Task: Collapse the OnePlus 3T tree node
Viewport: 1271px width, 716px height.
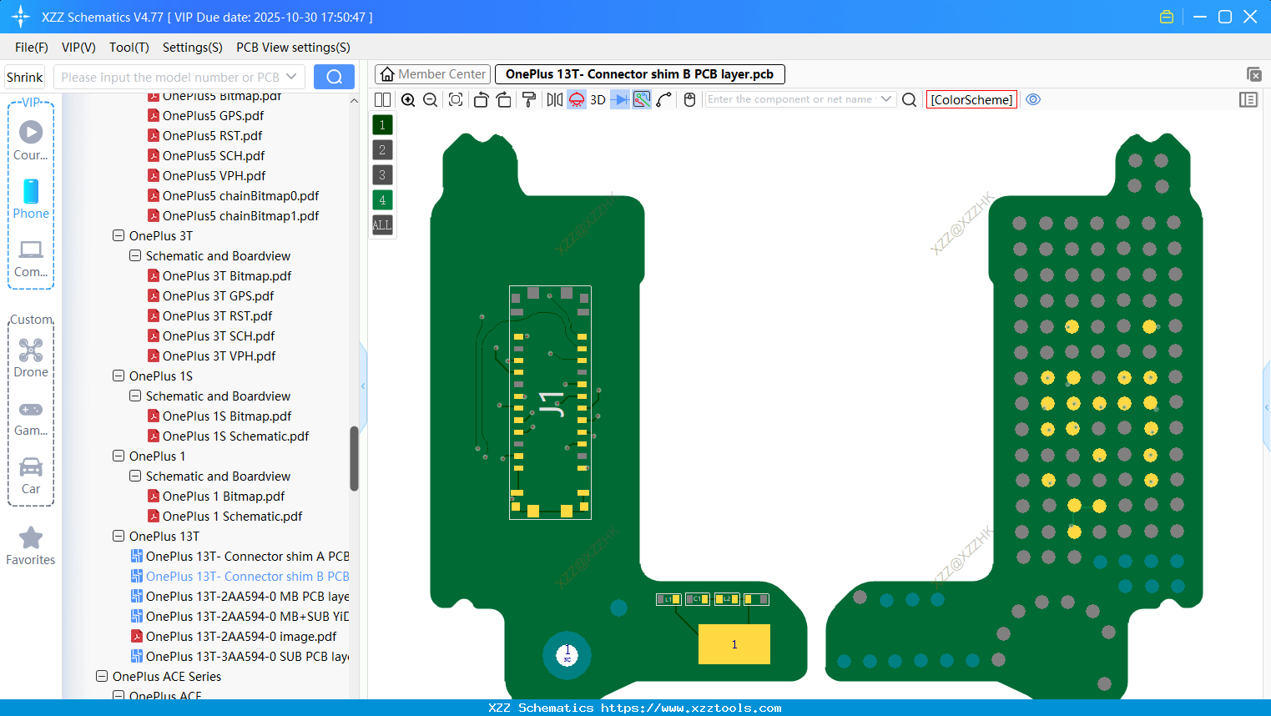Action: coord(119,235)
